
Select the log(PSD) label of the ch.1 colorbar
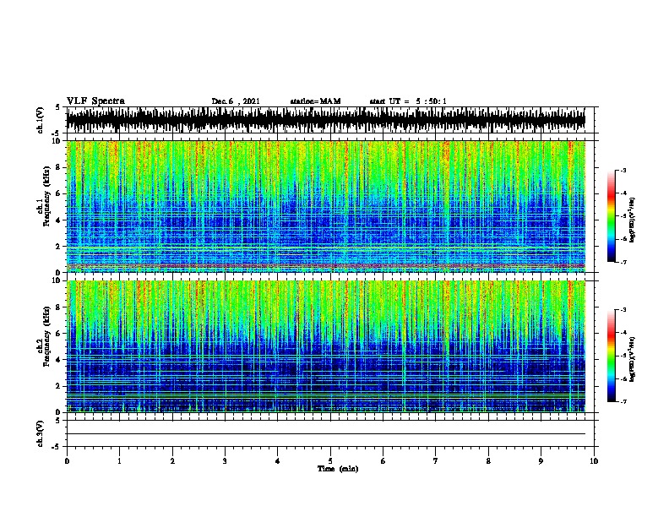click(x=633, y=220)
